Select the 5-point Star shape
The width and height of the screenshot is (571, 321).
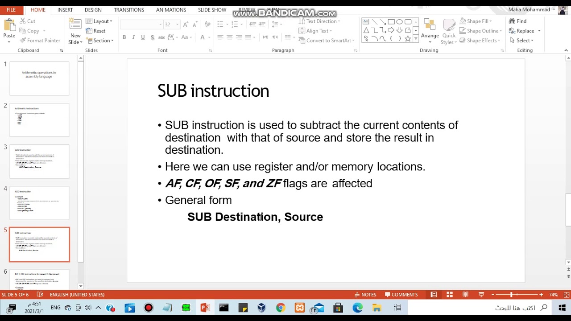click(x=408, y=39)
